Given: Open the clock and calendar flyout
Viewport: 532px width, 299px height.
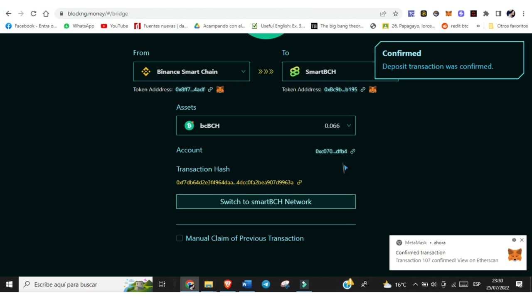Looking at the screenshot, I should coord(498,284).
